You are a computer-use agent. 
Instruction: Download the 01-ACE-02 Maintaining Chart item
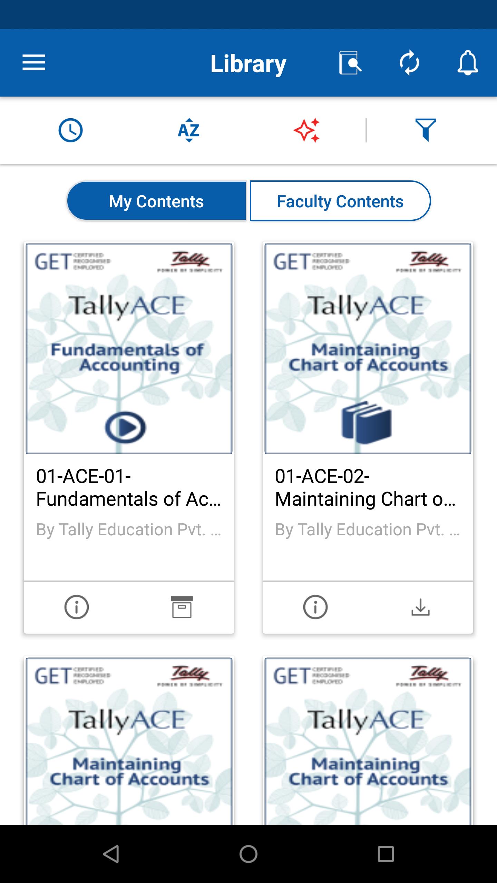point(420,607)
